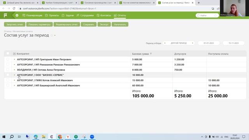This screenshot has height=140, width=249.
Task: Check the row for ГКФХ Котов Алексей Иванович
Action: [x=8, y=80]
